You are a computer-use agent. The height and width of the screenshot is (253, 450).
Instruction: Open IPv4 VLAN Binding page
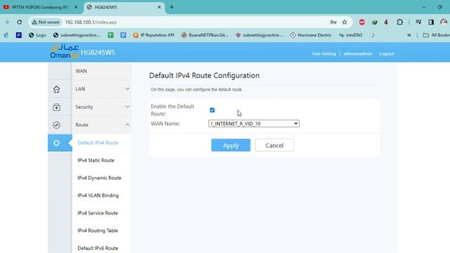click(98, 195)
